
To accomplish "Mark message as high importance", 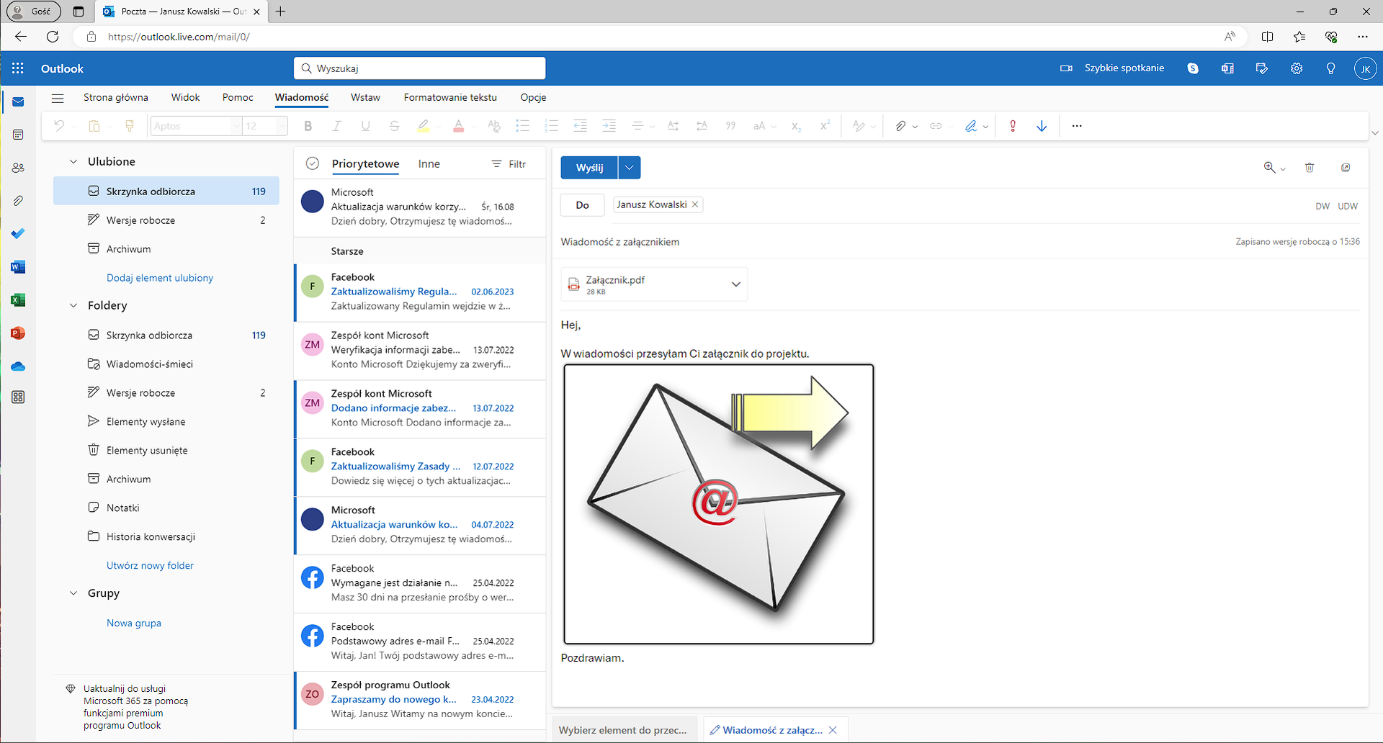I will (x=1013, y=126).
